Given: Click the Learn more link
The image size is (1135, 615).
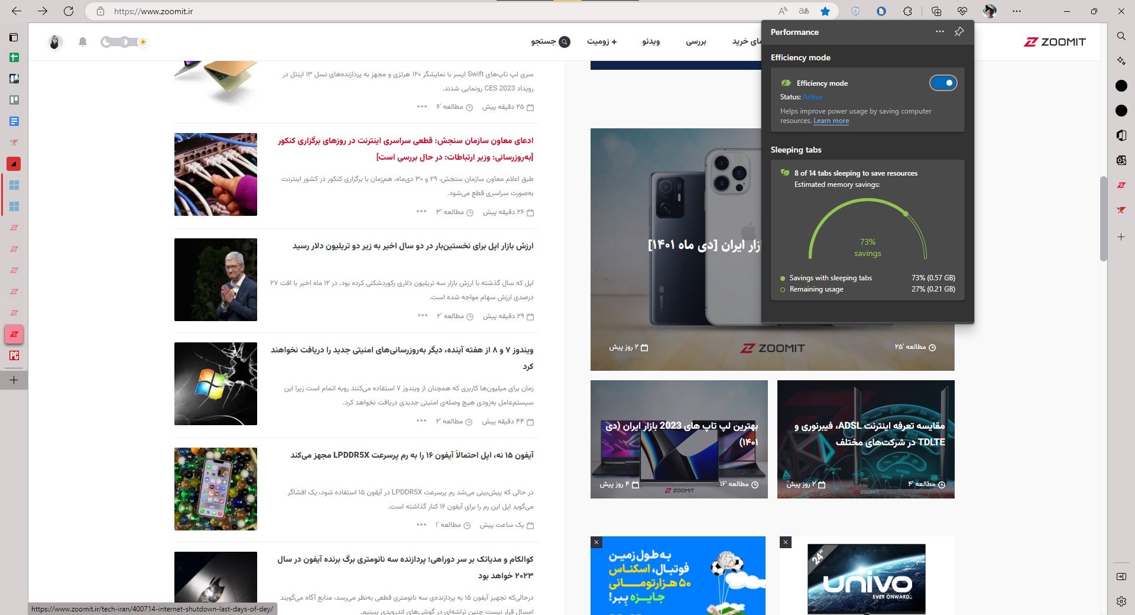Looking at the screenshot, I should click(x=831, y=121).
